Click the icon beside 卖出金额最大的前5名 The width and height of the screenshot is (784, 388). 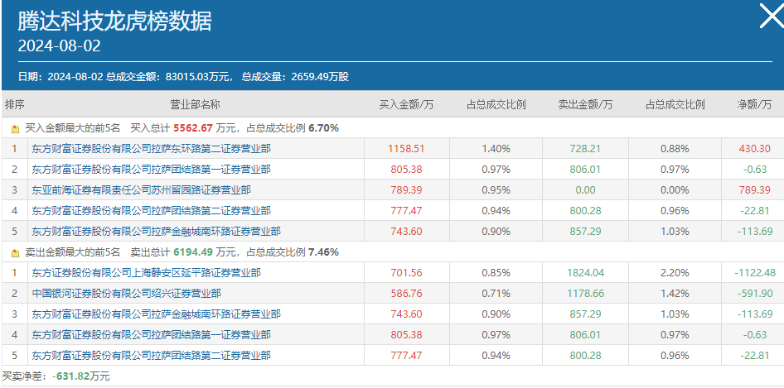15,252
